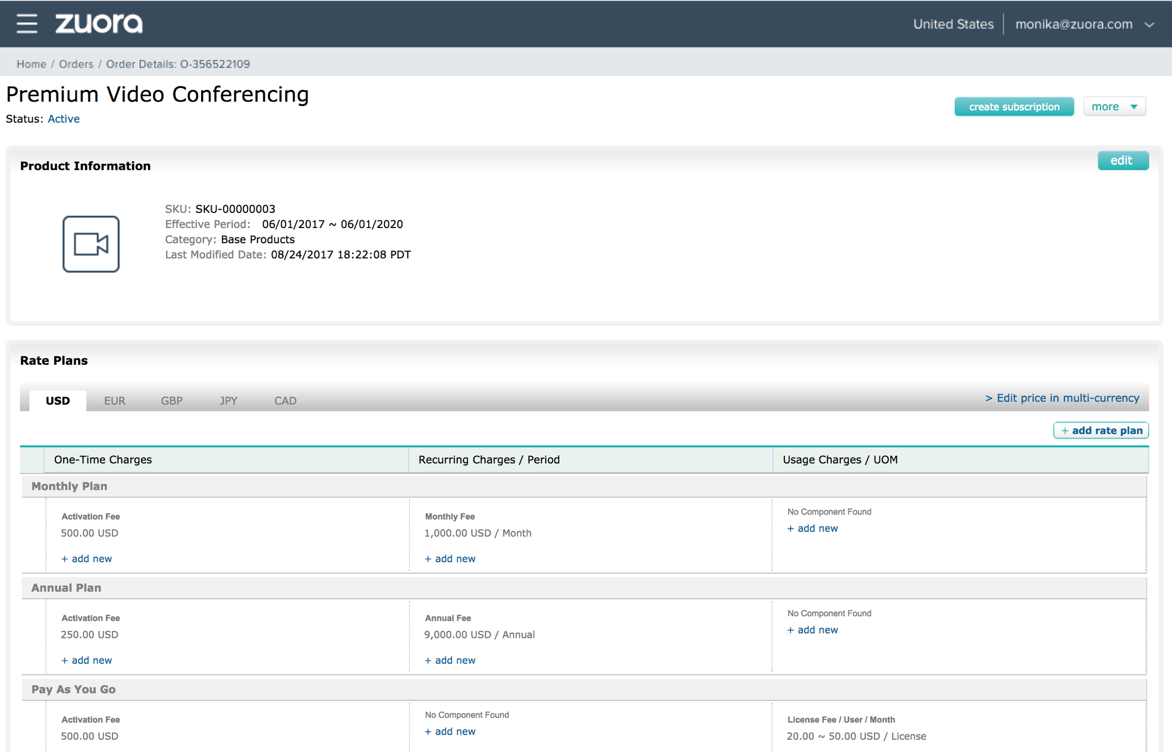Add new usage charge under Annual Plan
Screen dimensions: 1172x752
pyautogui.click(x=813, y=630)
